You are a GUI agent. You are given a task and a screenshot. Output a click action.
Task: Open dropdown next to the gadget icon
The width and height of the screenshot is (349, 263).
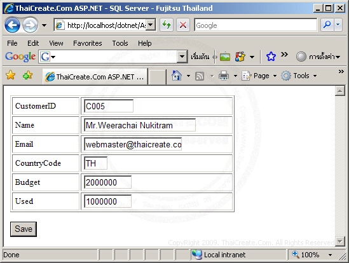click(x=252, y=57)
